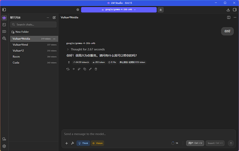Switch the user role button Ctrl+U
This screenshot has height=151, width=239.
(195, 143)
